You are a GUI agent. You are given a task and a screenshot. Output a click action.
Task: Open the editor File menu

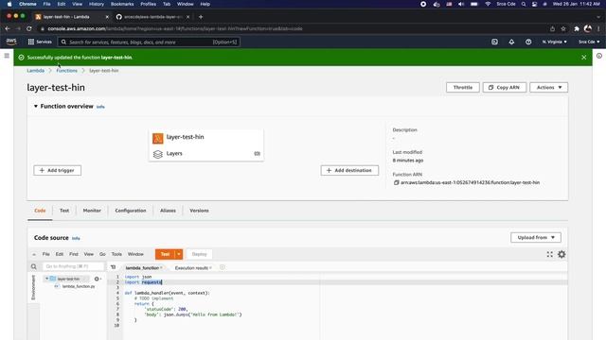point(46,254)
